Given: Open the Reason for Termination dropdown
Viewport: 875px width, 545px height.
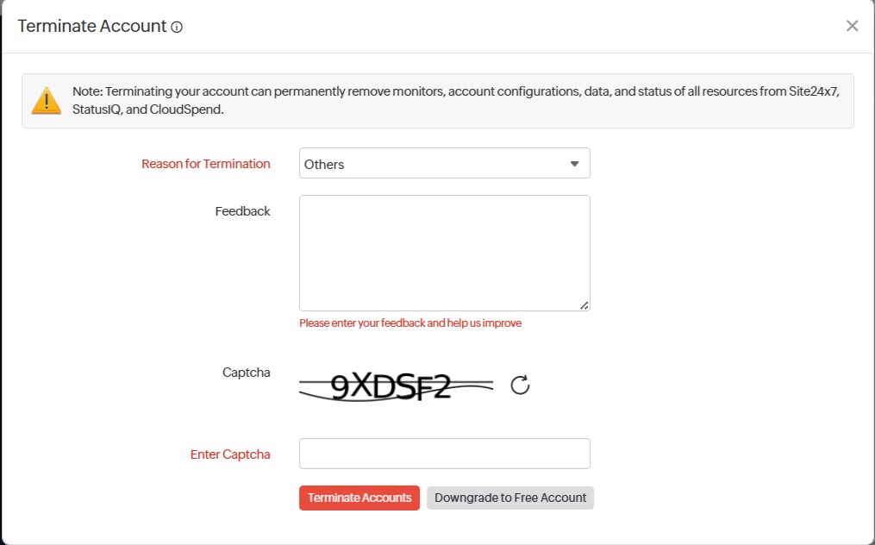Looking at the screenshot, I should click(x=445, y=163).
